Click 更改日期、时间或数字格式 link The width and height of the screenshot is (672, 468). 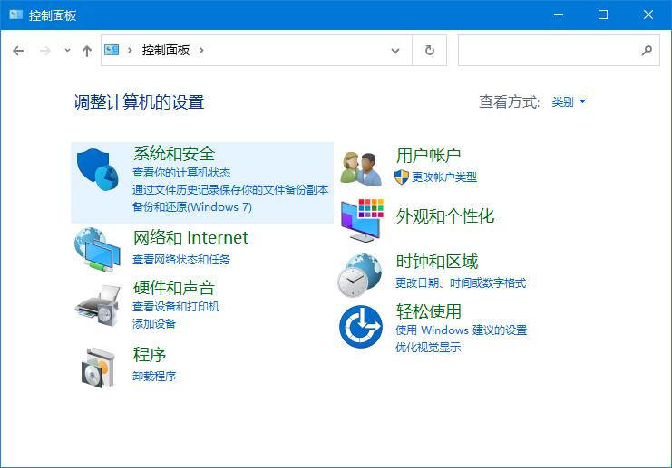(461, 282)
